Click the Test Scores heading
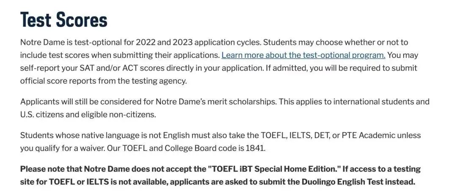The height and width of the screenshot is (194, 457). [64, 20]
